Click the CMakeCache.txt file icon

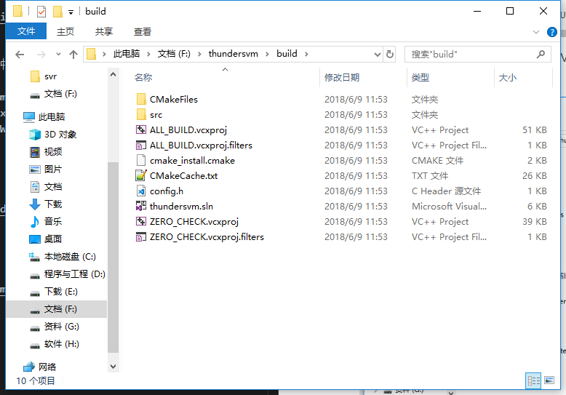(x=141, y=176)
